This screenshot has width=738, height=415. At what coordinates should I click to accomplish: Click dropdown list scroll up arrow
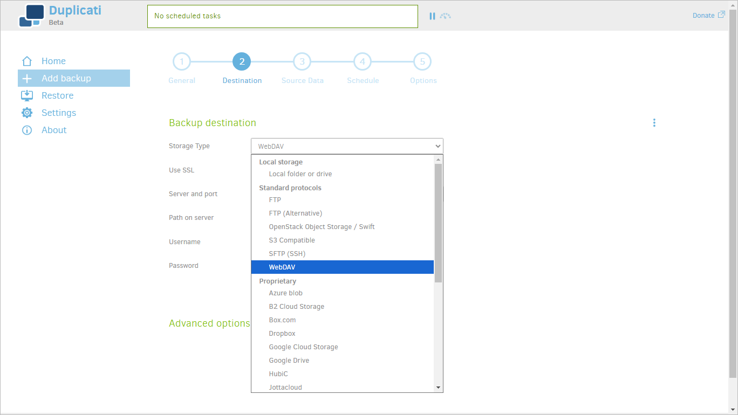[438, 160]
